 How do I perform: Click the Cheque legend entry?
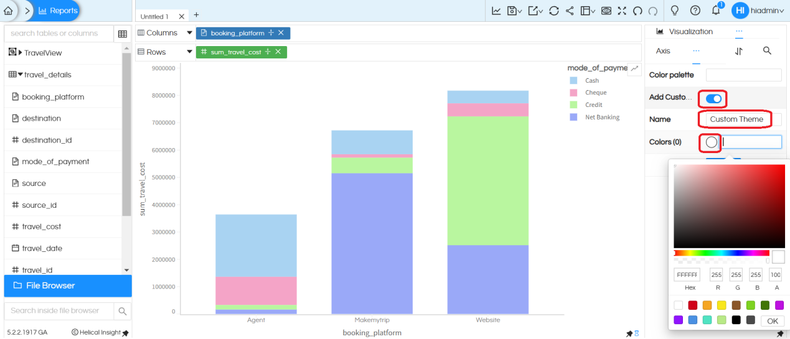click(588, 93)
